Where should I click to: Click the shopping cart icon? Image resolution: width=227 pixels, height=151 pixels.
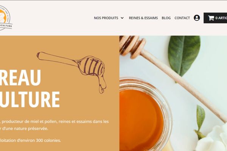211,18
